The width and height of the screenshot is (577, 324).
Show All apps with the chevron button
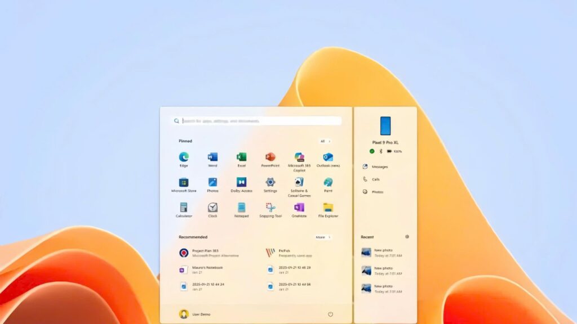(x=325, y=141)
